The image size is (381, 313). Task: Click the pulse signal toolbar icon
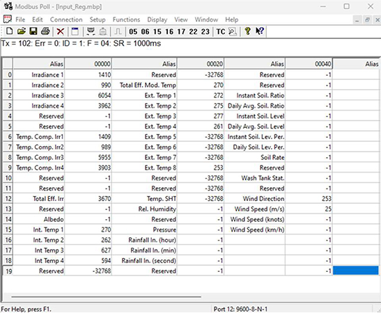(x=118, y=31)
